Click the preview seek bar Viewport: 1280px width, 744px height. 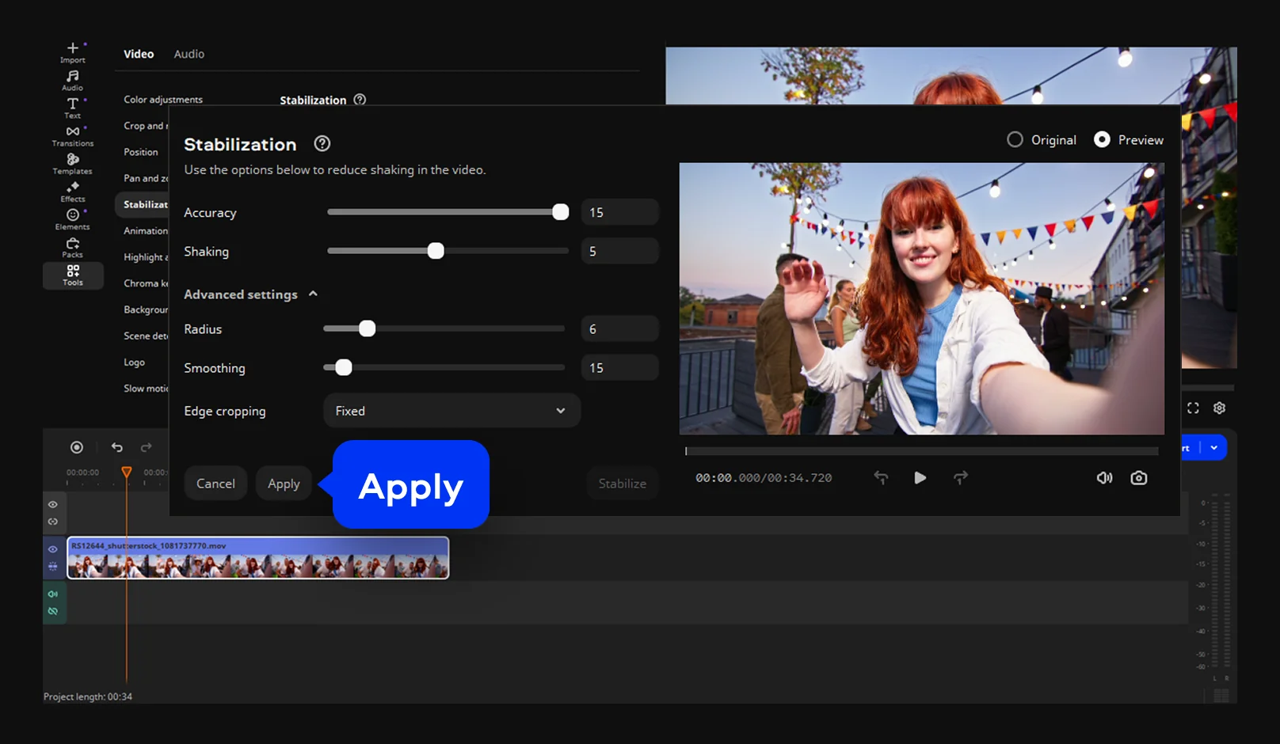(922, 451)
